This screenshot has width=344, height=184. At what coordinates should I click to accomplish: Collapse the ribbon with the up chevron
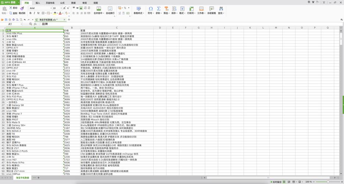(324, 2)
